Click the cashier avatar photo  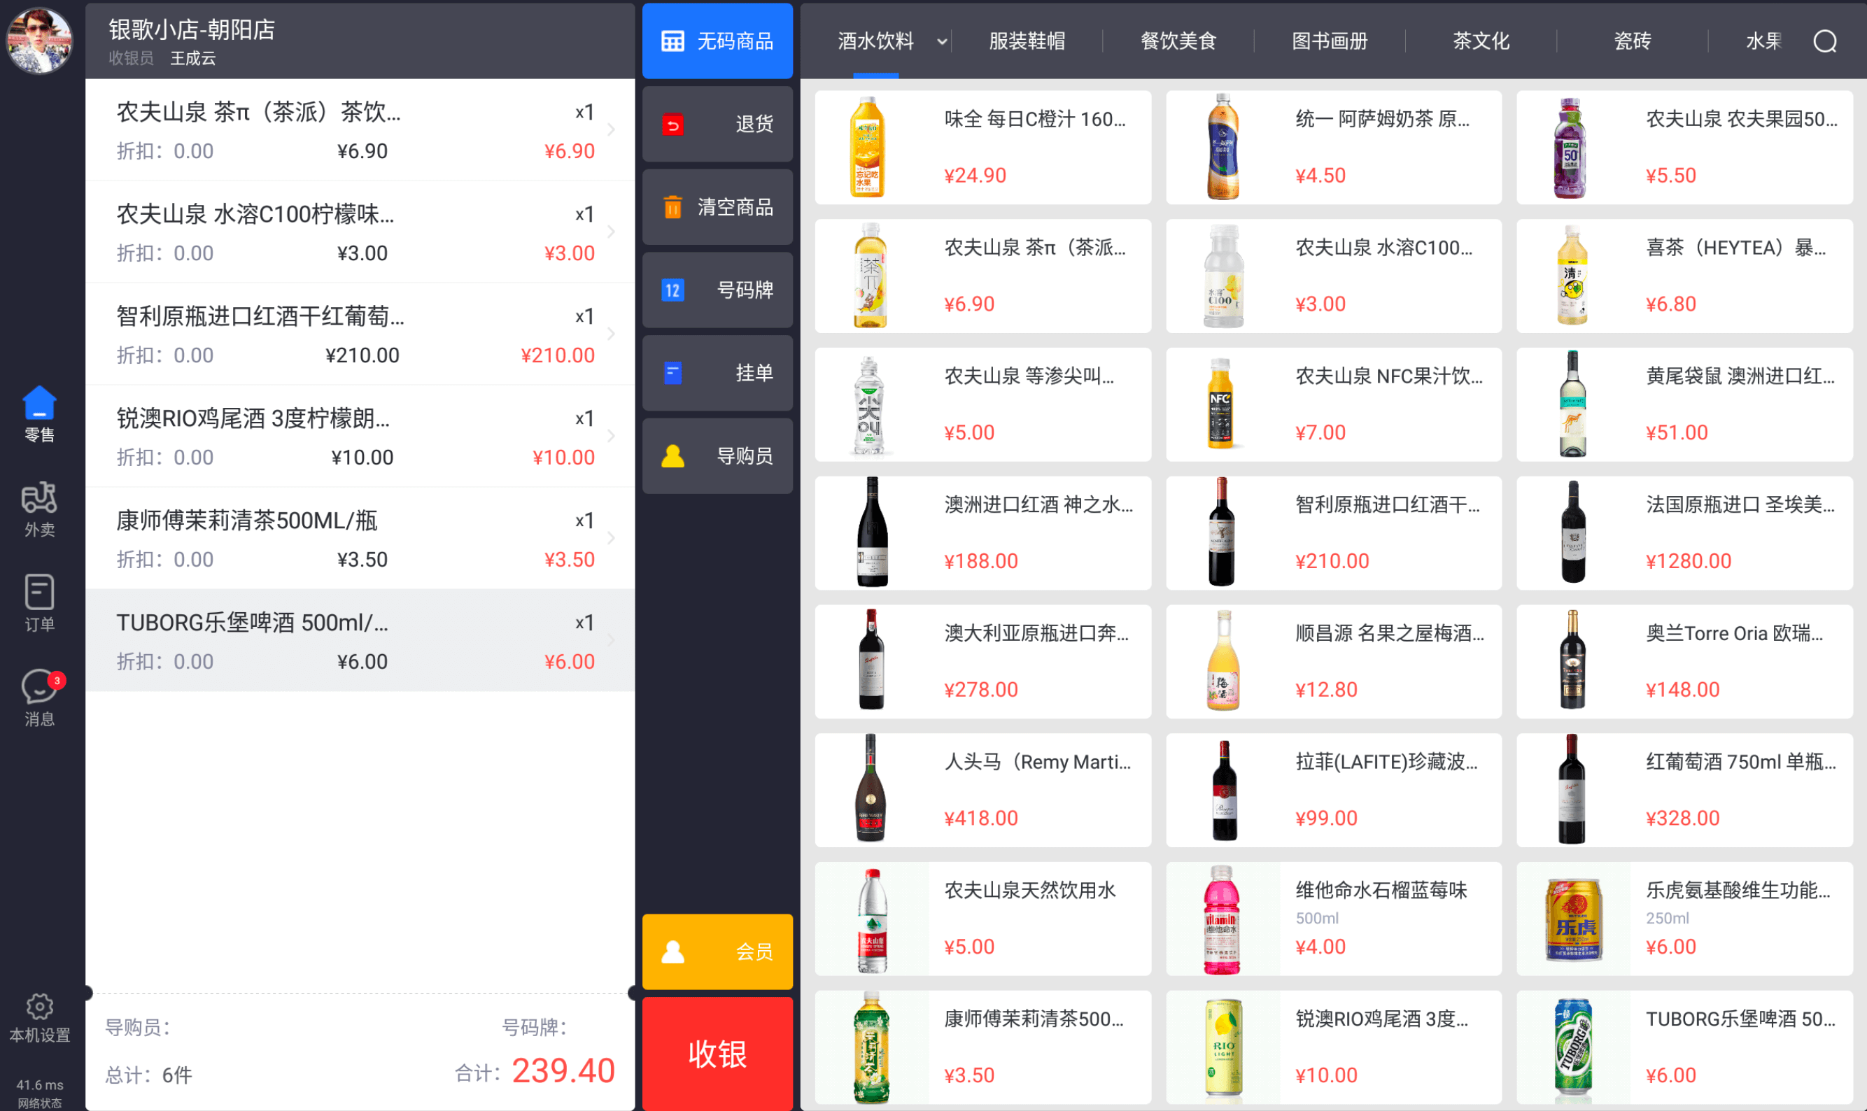tap(40, 41)
